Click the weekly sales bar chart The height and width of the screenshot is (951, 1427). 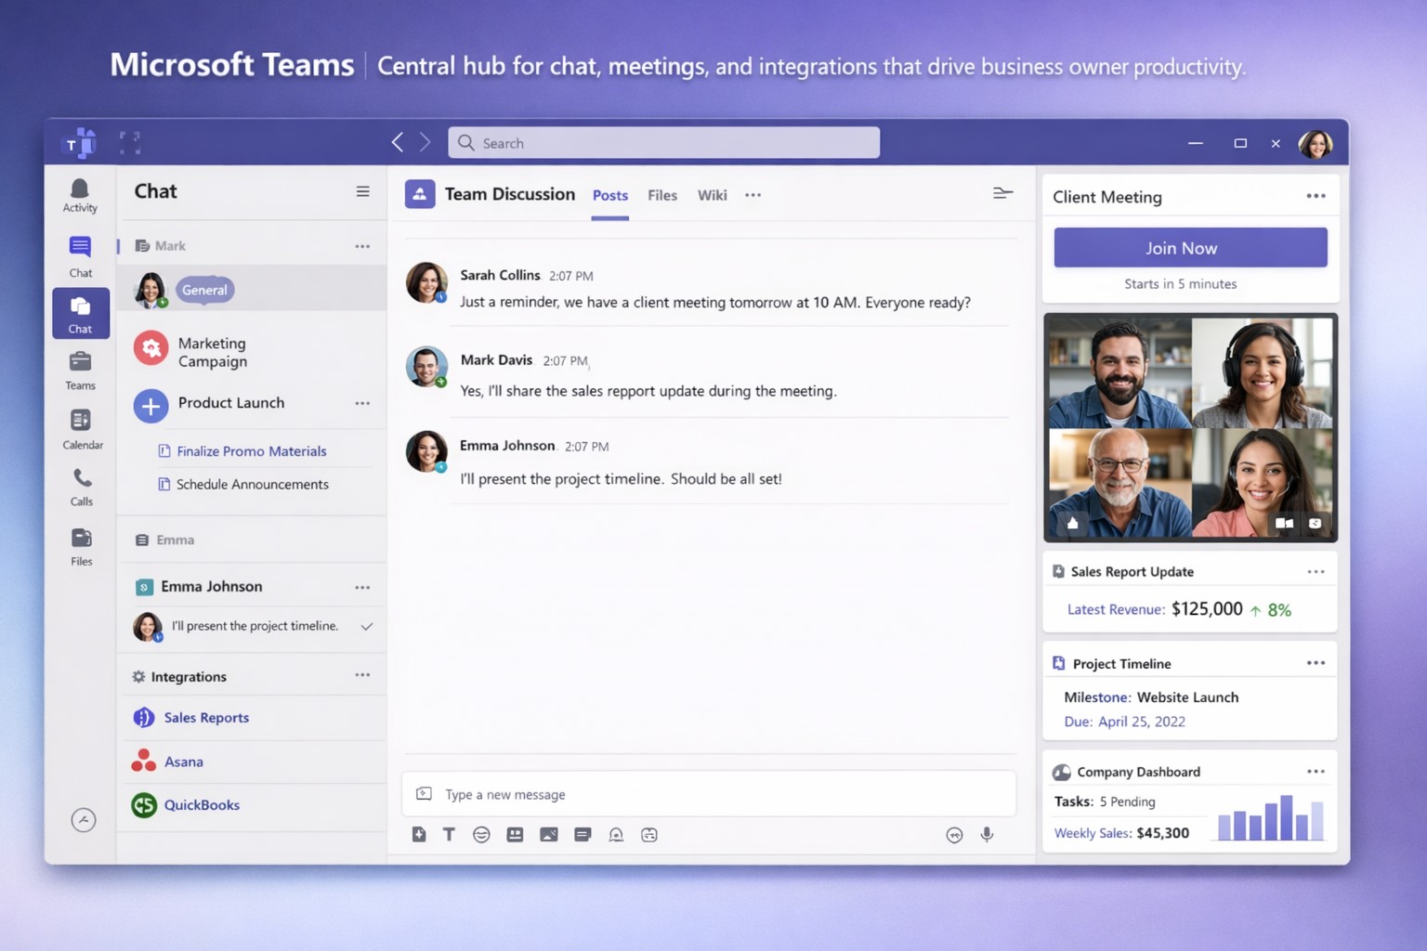1269,818
